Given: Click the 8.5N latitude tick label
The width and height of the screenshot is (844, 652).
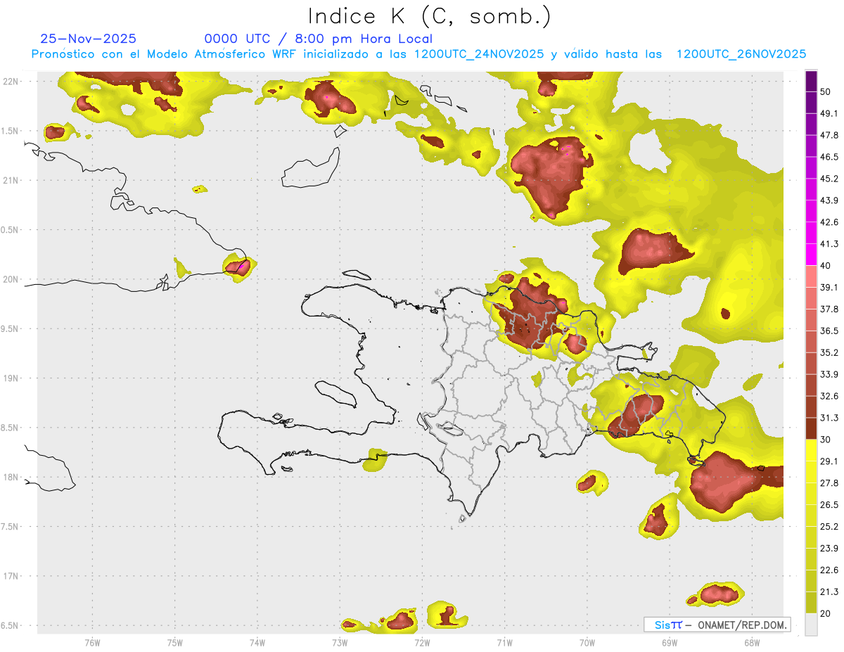Looking at the screenshot, I should point(10,428).
